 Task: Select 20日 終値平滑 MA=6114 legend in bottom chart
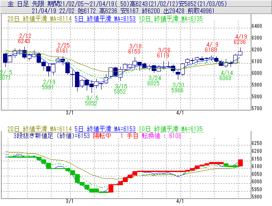pyautogui.click(x=40, y=129)
